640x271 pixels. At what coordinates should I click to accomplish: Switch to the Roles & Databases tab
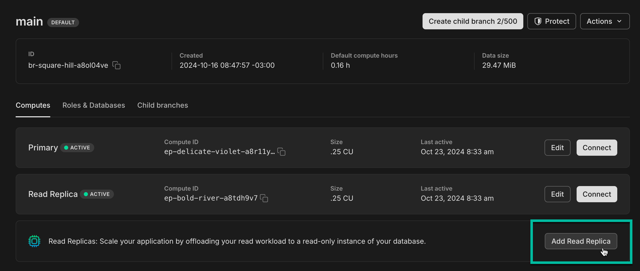tap(94, 105)
